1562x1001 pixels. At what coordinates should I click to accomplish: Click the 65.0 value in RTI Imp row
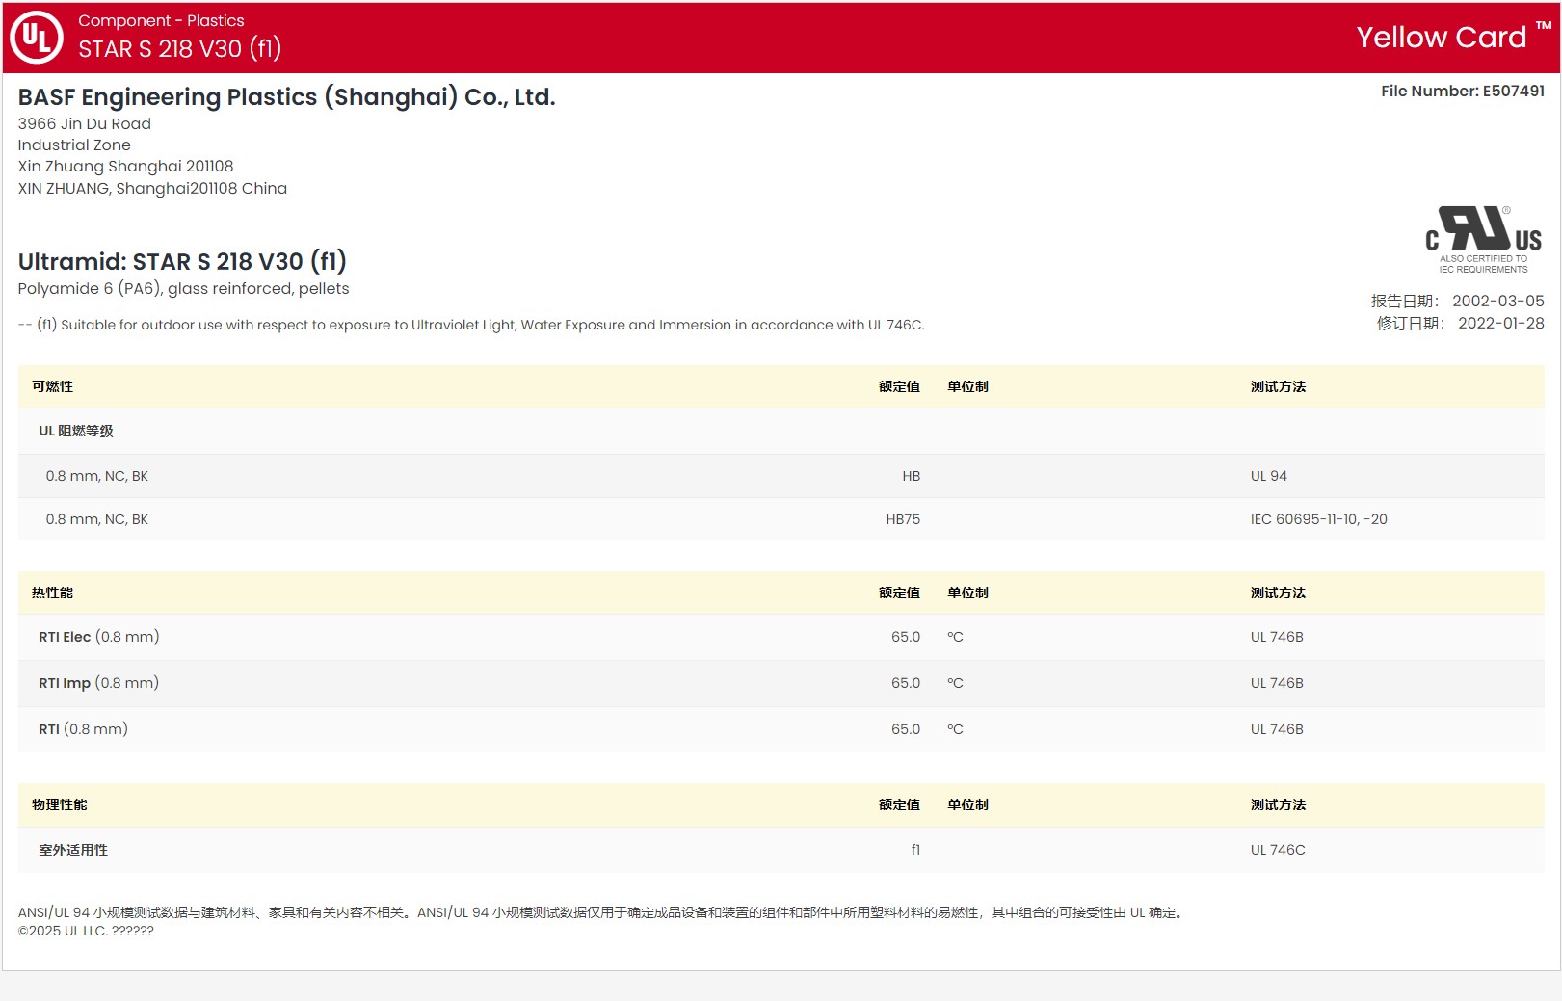point(905,683)
